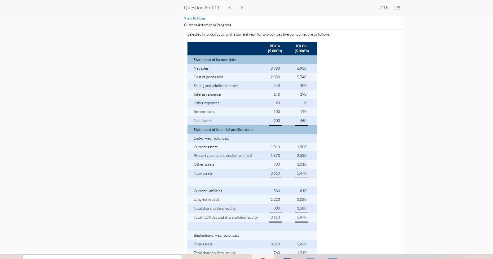Click KK Co. cost of goods sold 5,740
Image resolution: width=493 pixels, height=259 pixels.
[x=302, y=77]
